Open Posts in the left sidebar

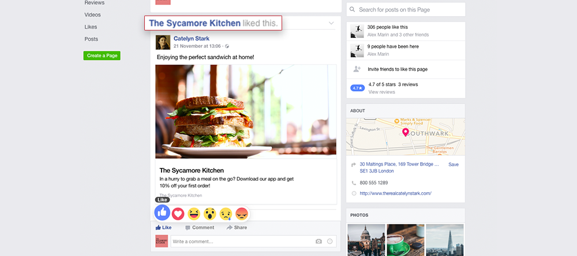point(91,39)
